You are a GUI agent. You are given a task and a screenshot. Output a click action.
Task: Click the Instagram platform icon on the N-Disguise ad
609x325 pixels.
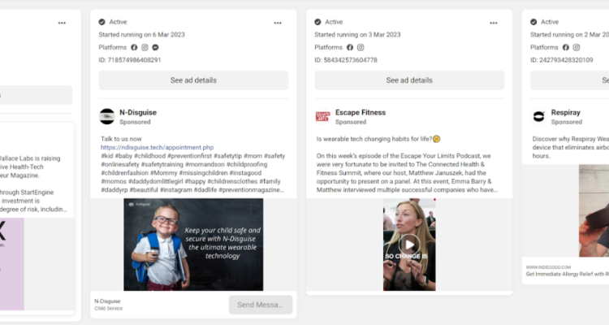pyautogui.click(x=145, y=47)
